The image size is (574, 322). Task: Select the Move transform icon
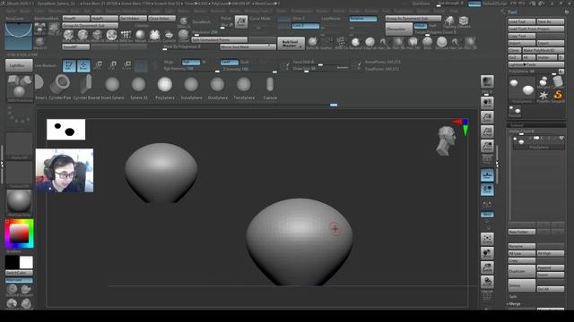[x=98, y=65]
